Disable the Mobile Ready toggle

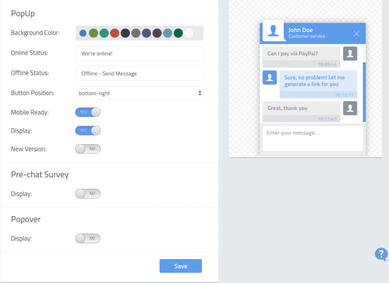coord(88,112)
